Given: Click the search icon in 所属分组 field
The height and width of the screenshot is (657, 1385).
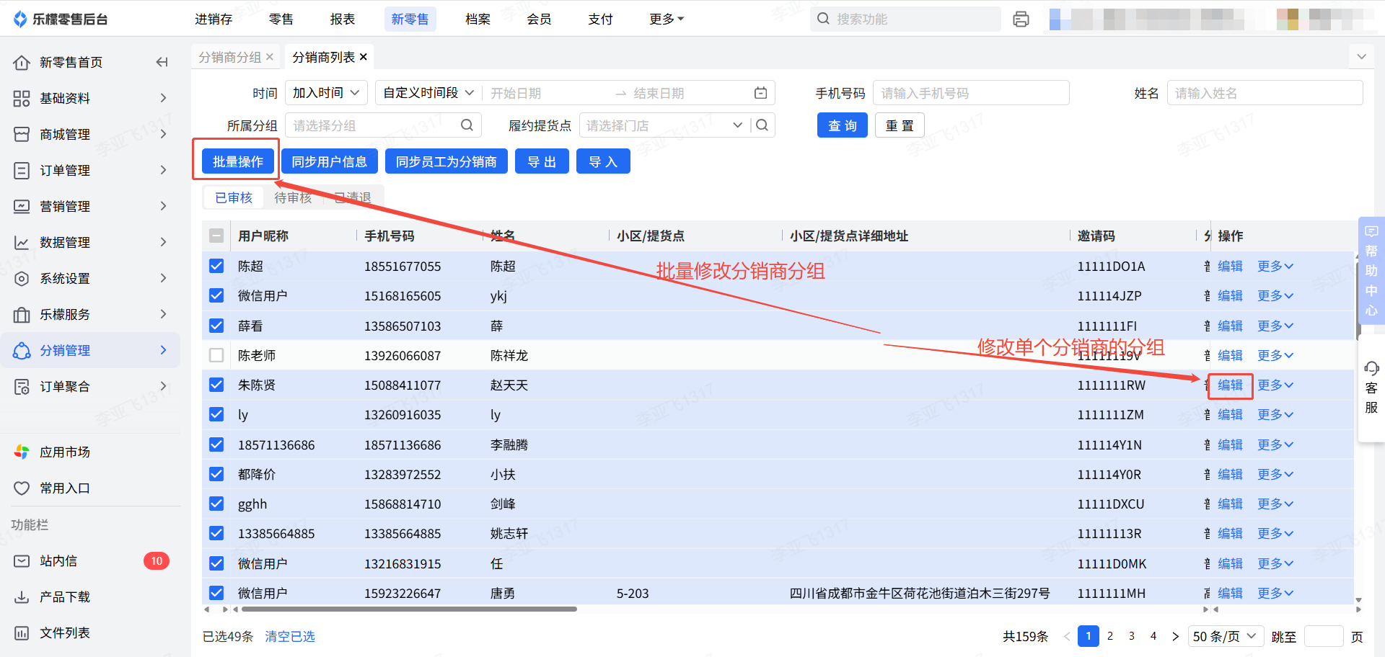Looking at the screenshot, I should (467, 125).
